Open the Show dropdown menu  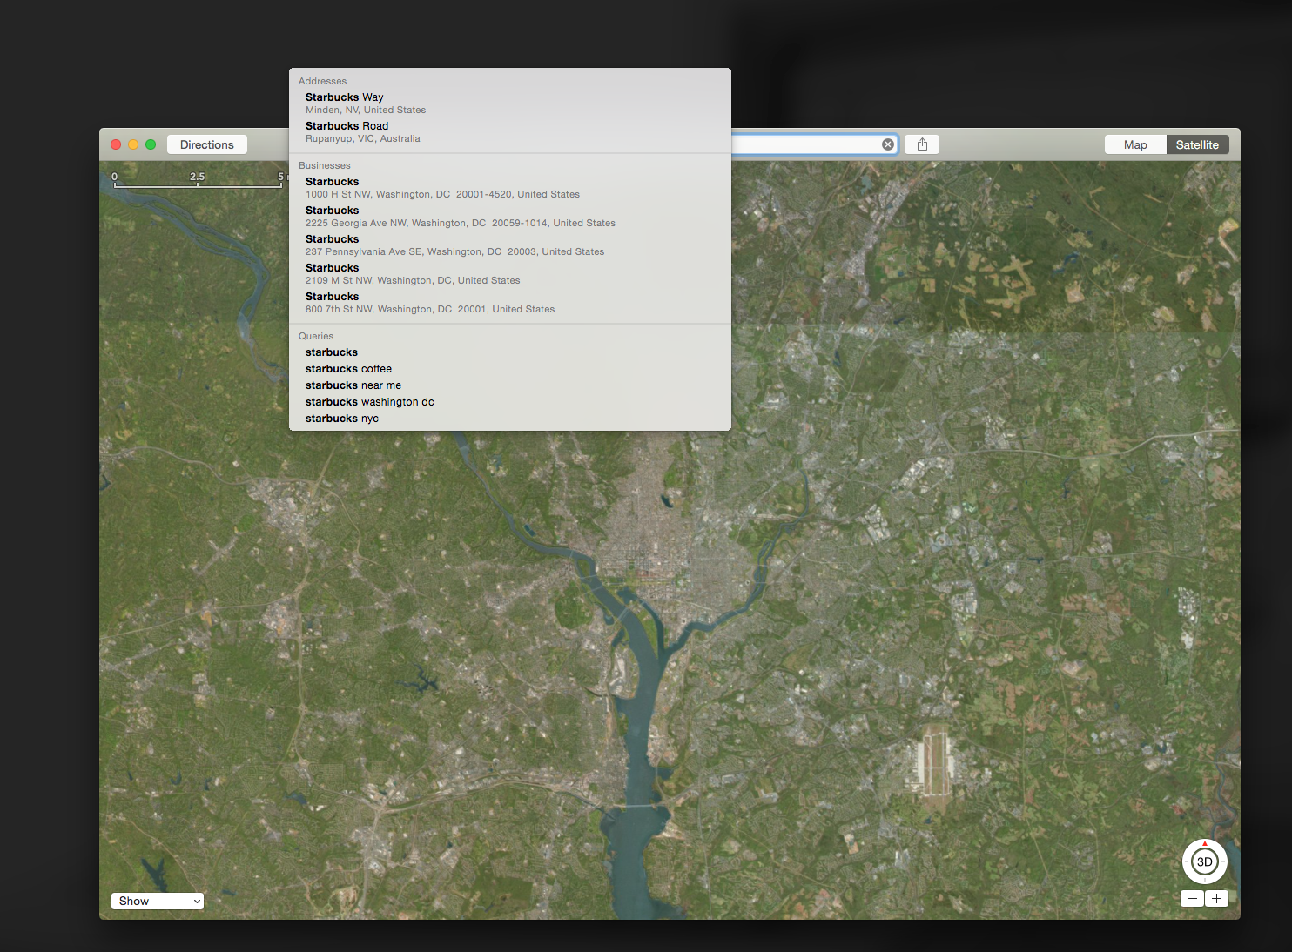coord(158,901)
